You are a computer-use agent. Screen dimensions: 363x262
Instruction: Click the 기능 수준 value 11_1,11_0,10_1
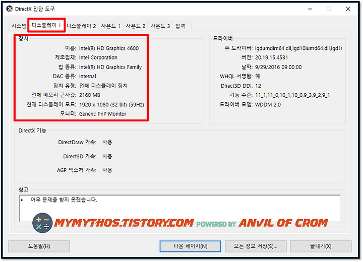[x=292, y=95]
